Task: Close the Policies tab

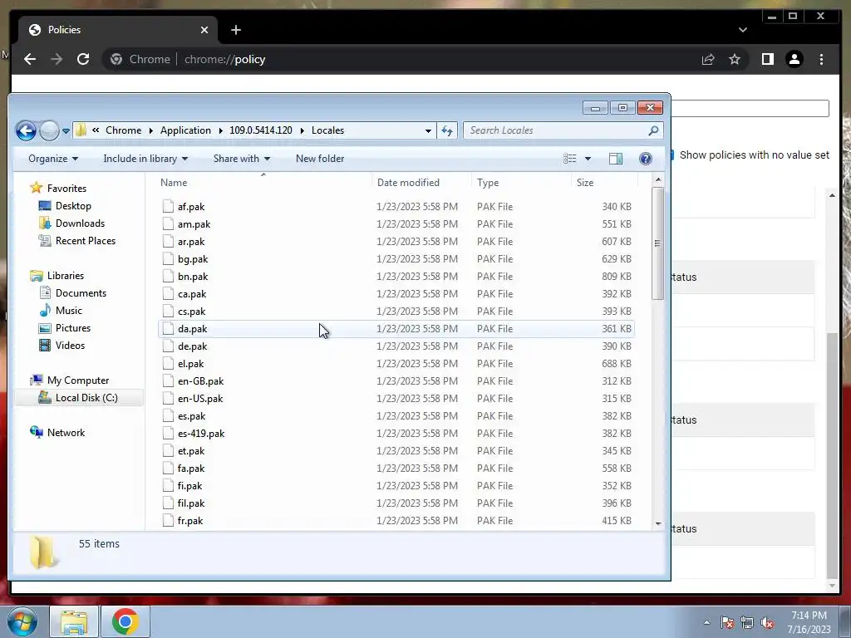Action: click(204, 30)
